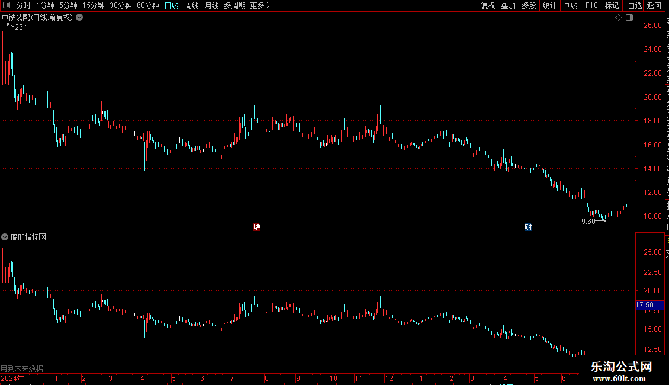Click the 9.60 low price label
Viewport: 669px width, 385px height.
588,221
